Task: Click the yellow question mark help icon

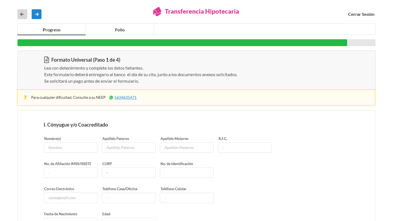Action: pyautogui.click(x=25, y=97)
